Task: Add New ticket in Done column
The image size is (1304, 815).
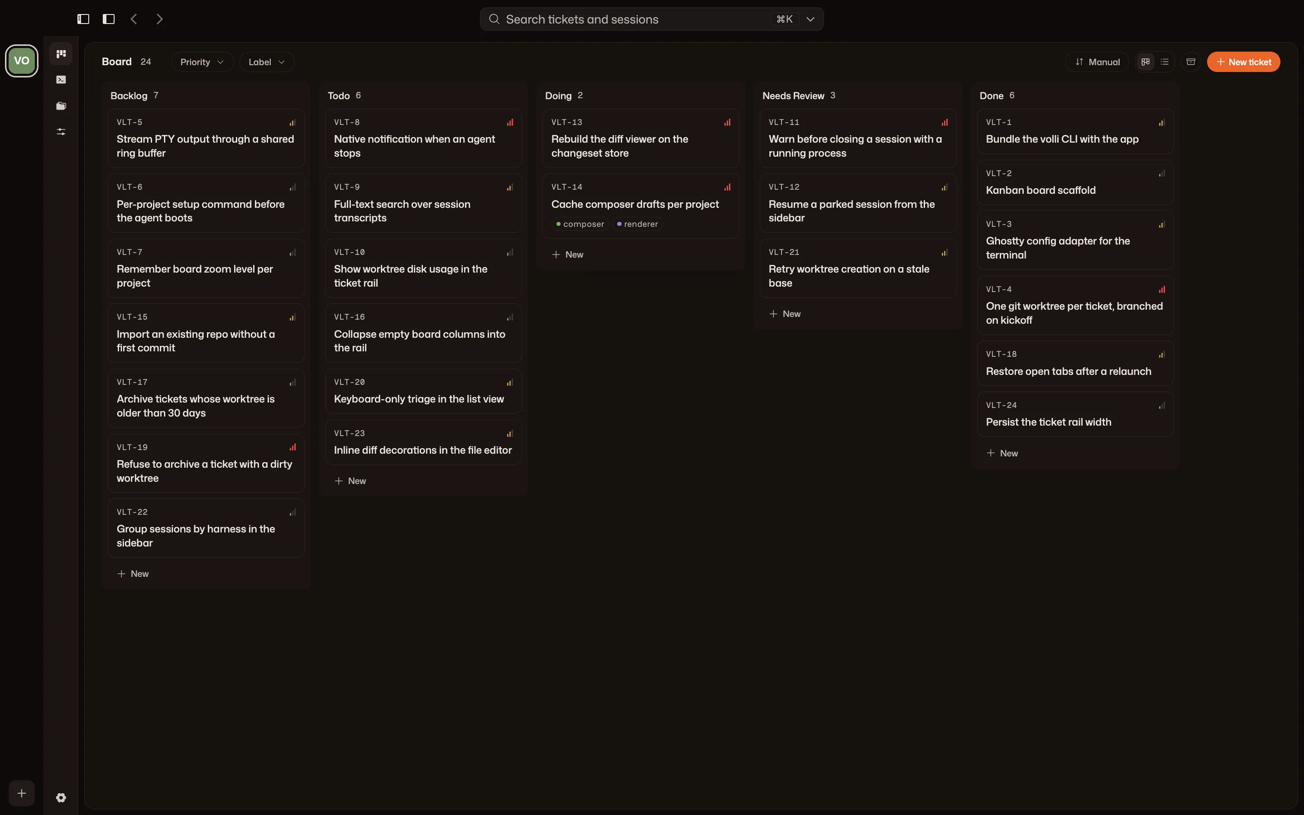Action: [1002, 453]
